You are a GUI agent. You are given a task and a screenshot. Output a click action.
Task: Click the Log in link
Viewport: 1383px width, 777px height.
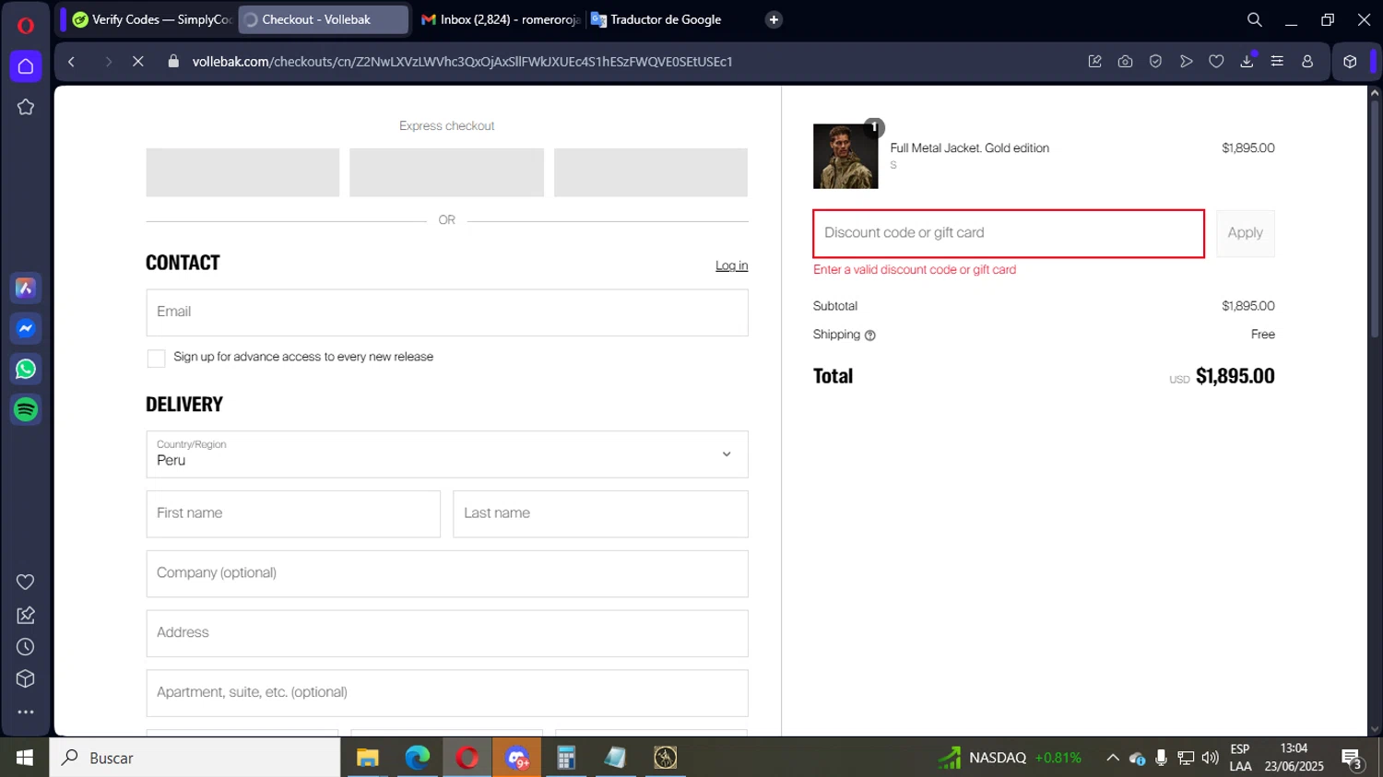click(x=732, y=265)
